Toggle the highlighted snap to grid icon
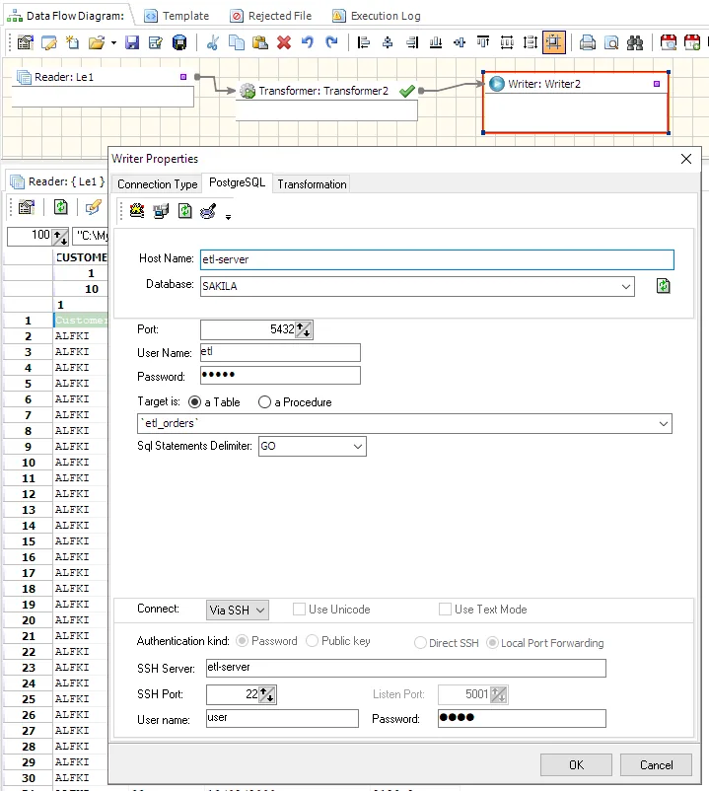The height and width of the screenshot is (791, 709). (553, 42)
